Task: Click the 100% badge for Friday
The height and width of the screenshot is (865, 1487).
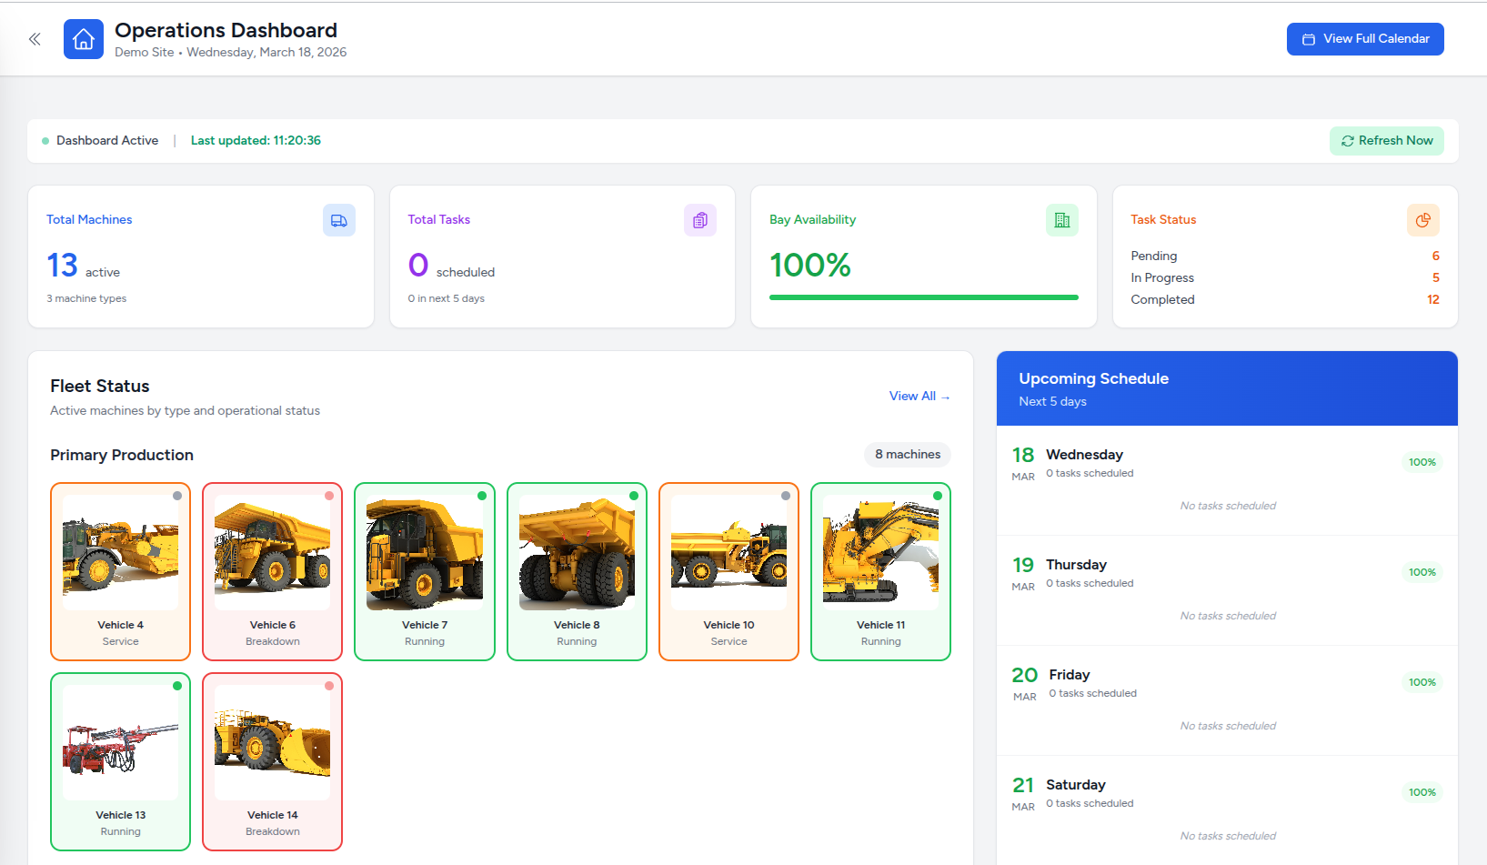Action: click(x=1421, y=682)
